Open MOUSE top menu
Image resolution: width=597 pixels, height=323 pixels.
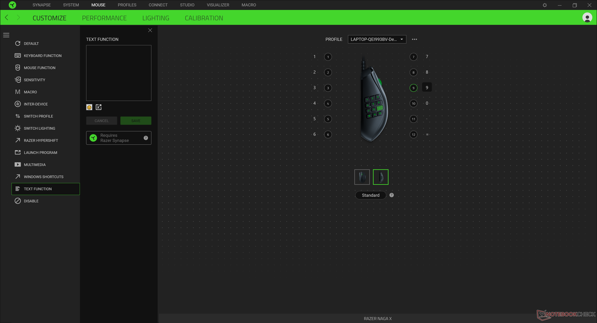coord(98,5)
